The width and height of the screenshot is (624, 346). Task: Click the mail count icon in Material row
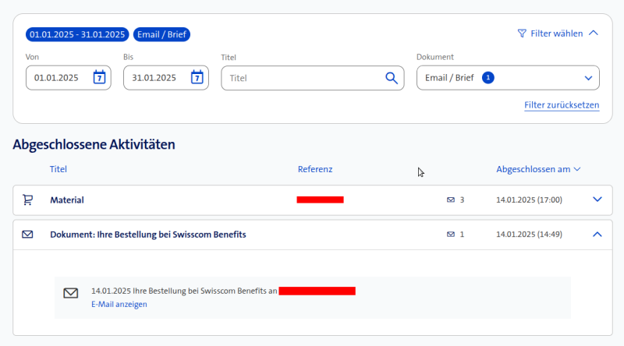pyautogui.click(x=451, y=200)
